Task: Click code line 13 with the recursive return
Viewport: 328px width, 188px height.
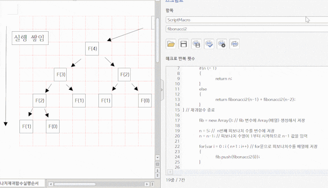Action: click(255, 100)
